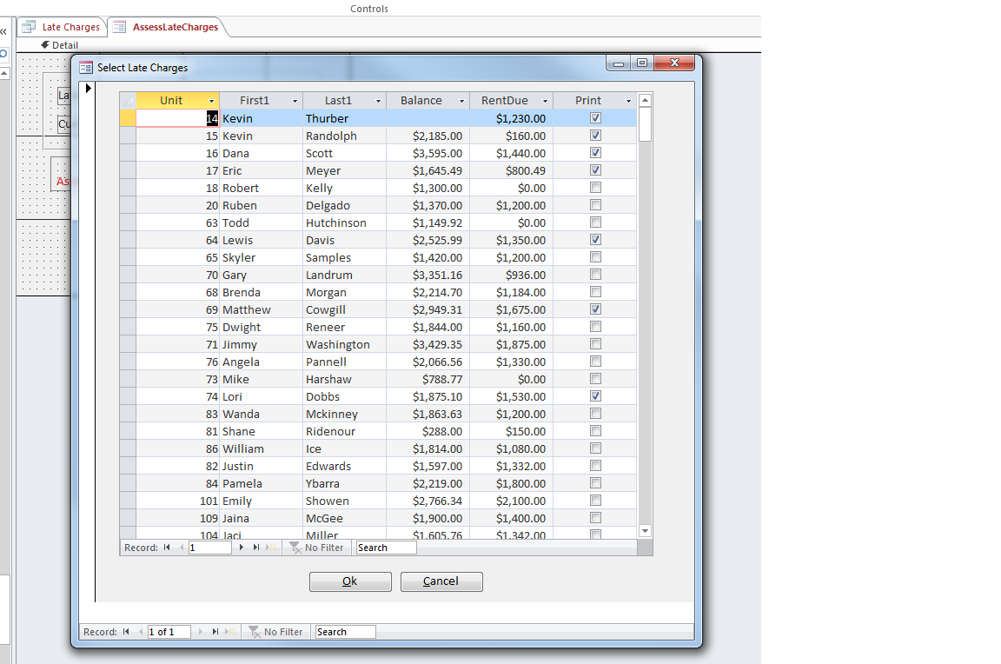Check Print for Robert Kelly

pos(595,188)
